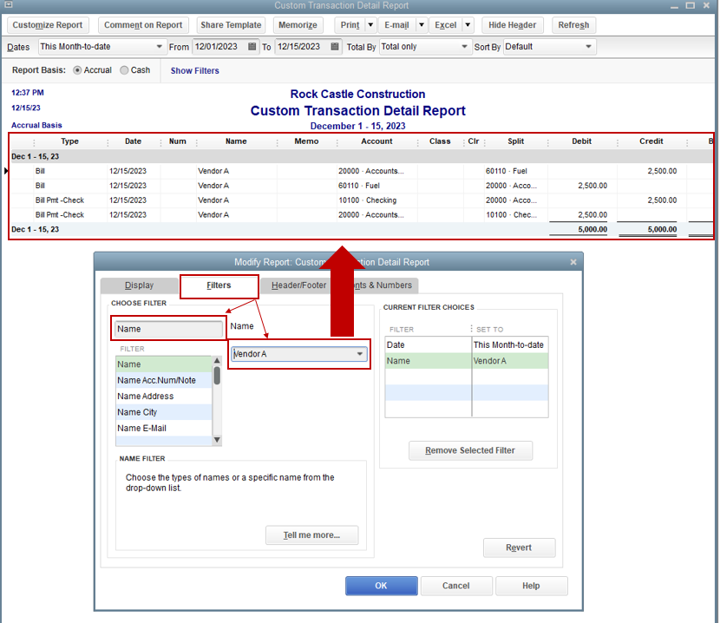Expand the Print dropdown arrow

pyautogui.click(x=370, y=25)
